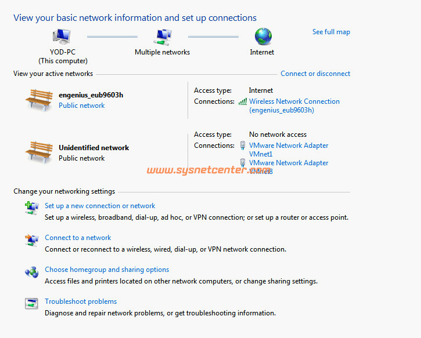Open VMware Network Adapter VMnet1 status

(289, 146)
